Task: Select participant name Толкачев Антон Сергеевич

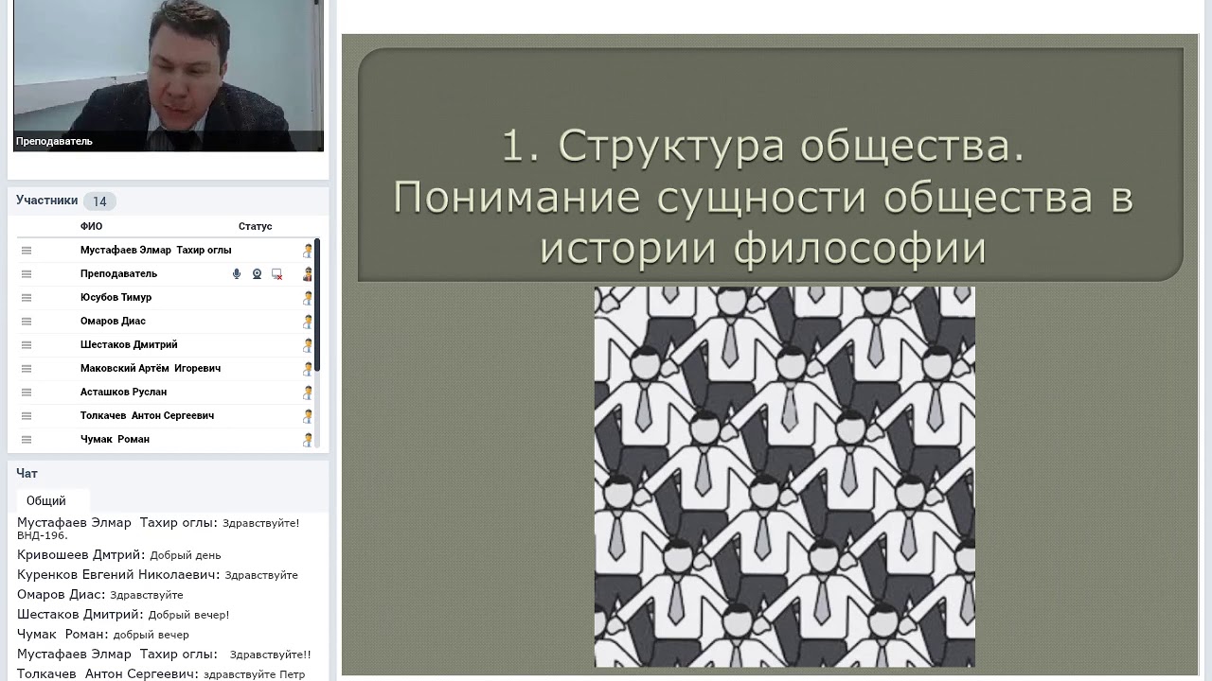Action: (147, 415)
